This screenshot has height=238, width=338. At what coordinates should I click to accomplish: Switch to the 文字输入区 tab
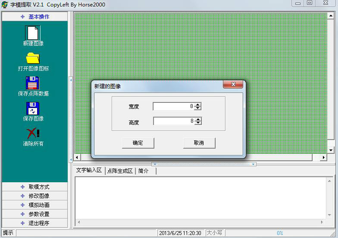click(x=89, y=170)
